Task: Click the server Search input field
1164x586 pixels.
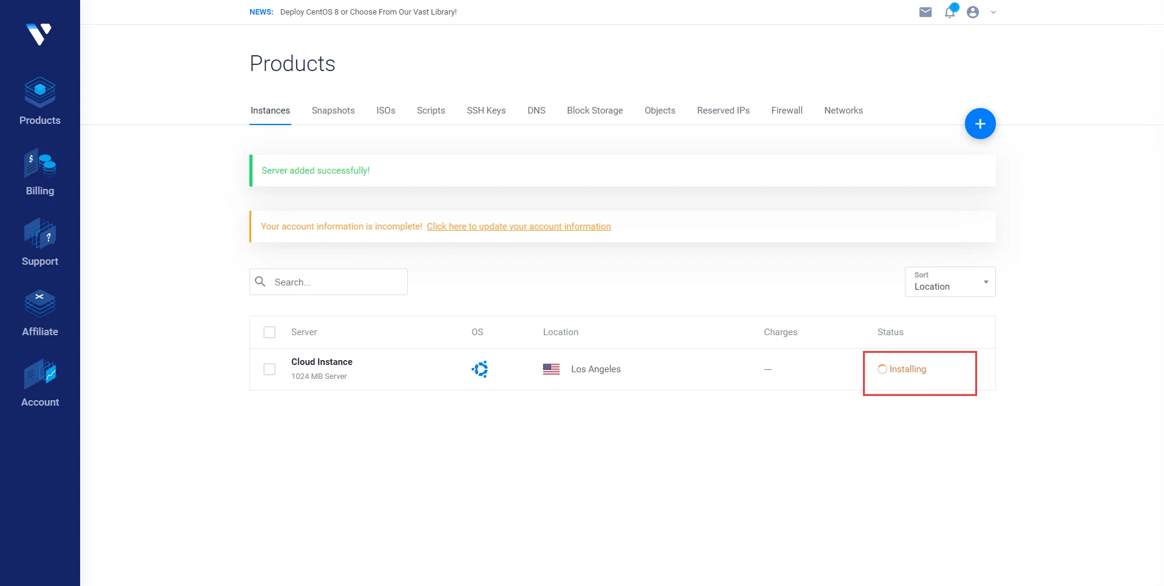Action: click(x=337, y=282)
